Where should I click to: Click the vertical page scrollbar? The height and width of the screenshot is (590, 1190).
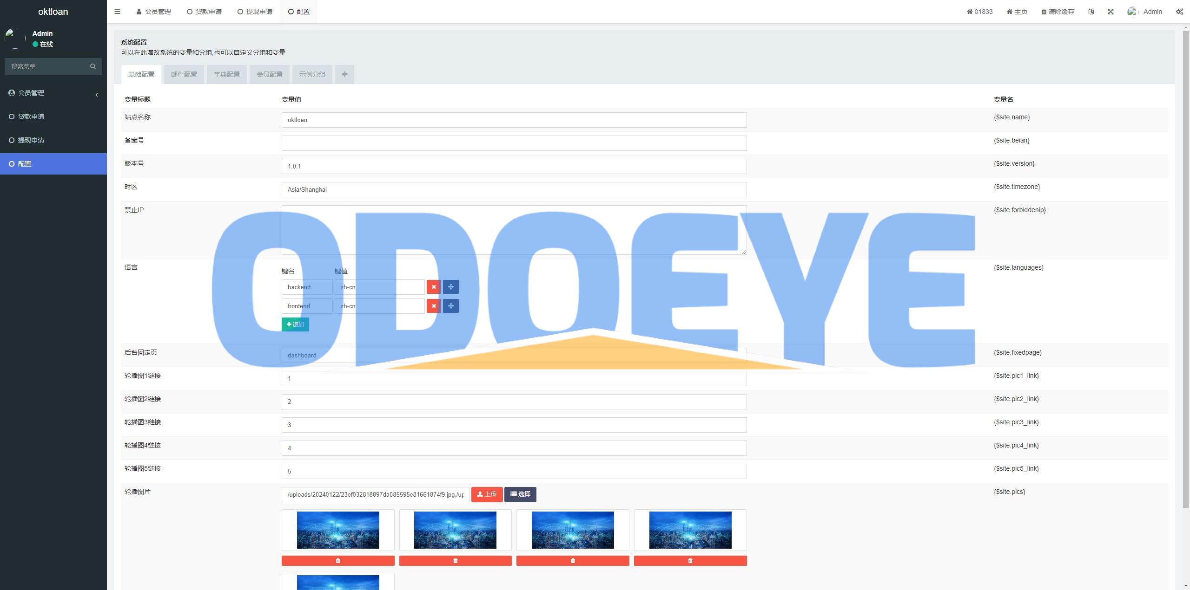(1186, 269)
